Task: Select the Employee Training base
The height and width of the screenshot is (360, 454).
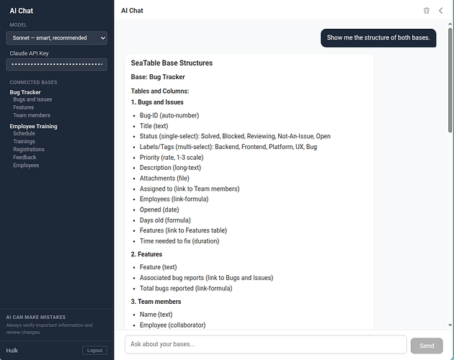Action: pos(33,126)
